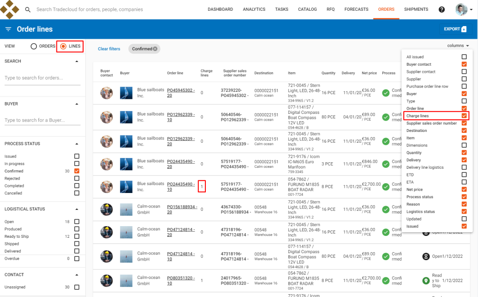
Task: Check the In progress process status filter
Action: pyautogui.click(x=77, y=164)
